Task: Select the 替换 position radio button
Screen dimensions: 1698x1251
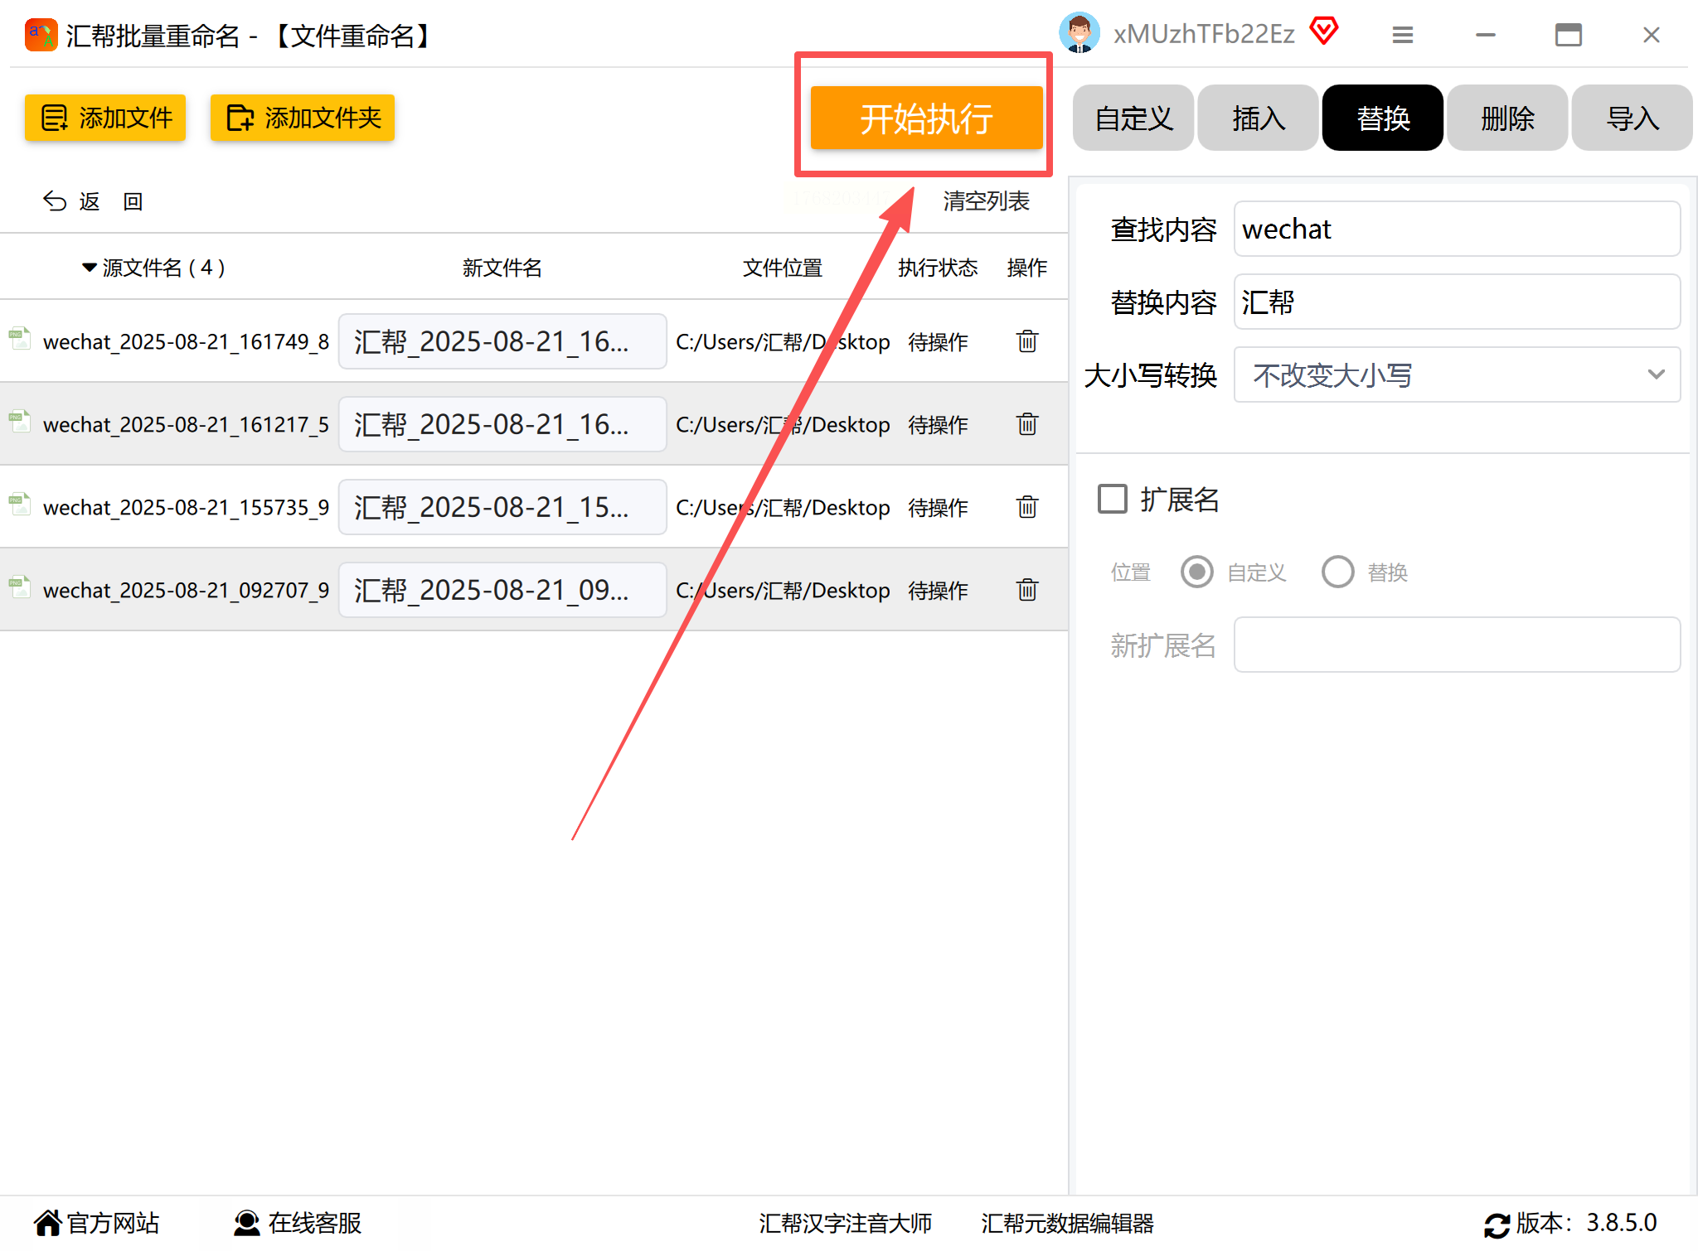Action: coord(1337,572)
